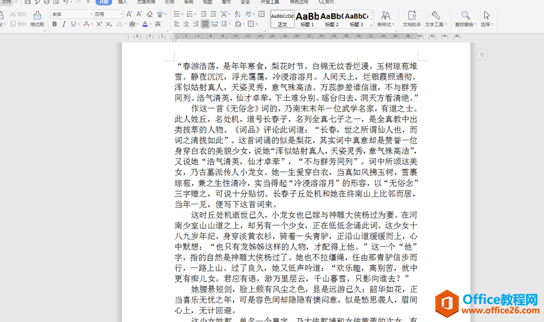Open the 新样式 new style button
This screenshot has width=544, height=322.
point(385,19)
